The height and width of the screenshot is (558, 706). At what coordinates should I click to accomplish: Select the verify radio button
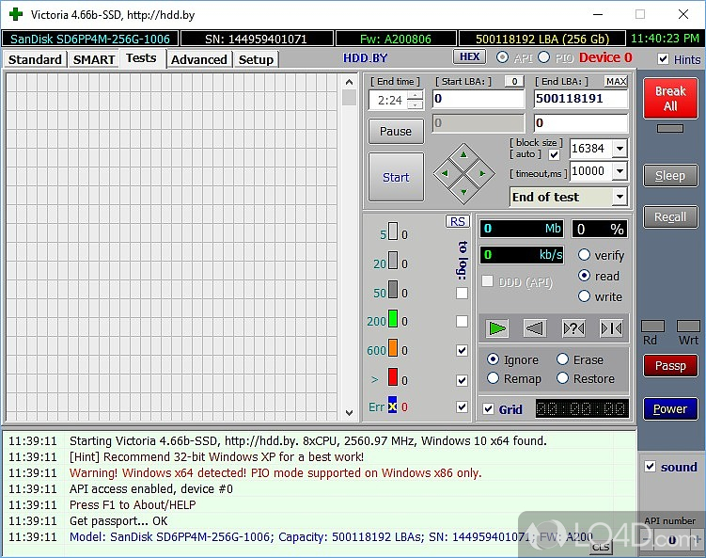[584, 255]
